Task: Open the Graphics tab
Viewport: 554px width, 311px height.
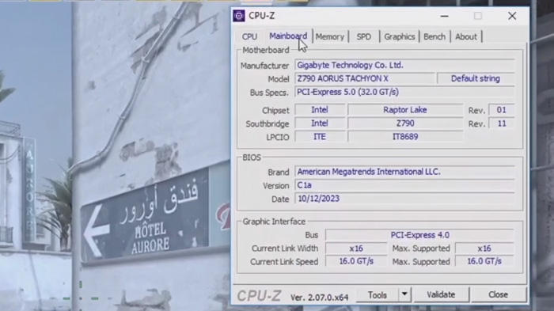Action: pos(399,36)
